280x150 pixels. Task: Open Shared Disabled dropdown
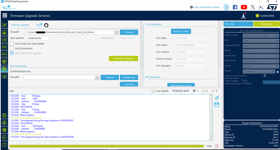click(259, 71)
